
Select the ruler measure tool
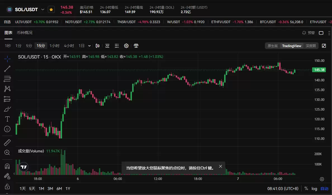[x=7, y=143]
